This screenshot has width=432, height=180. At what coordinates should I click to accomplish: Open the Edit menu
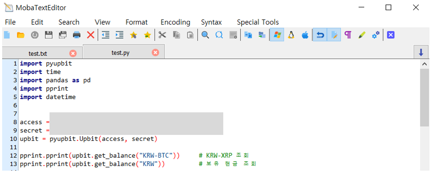tap(37, 22)
